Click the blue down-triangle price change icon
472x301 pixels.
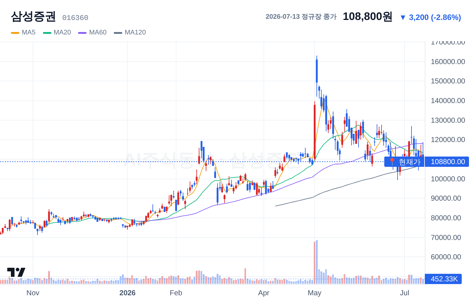pos(403,18)
